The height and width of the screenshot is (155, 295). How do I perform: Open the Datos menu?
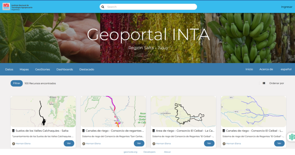point(9,69)
